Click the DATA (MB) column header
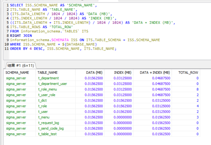This screenshot has width=211, height=145. pos(94,72)
